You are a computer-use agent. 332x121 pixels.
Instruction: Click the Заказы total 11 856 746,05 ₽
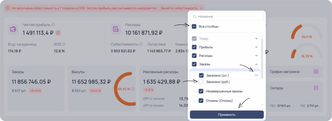[31, 82]
